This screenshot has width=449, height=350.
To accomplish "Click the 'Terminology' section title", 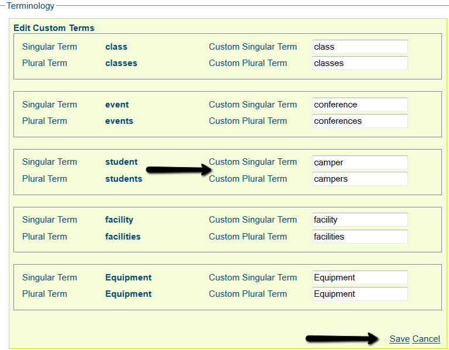I will [30, 6].
